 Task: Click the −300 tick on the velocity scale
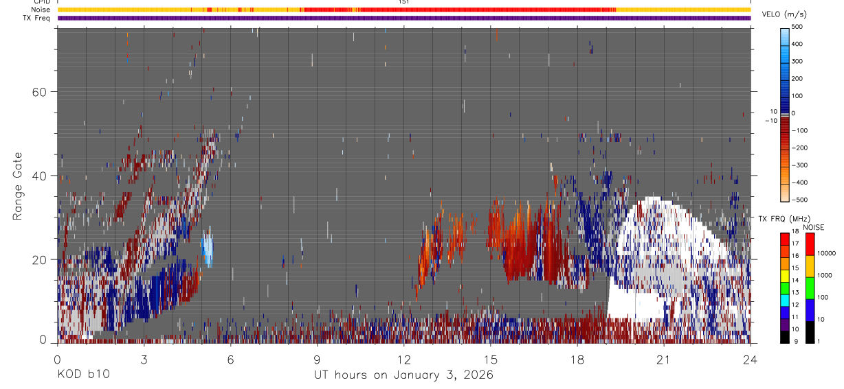tap(800, 165)
